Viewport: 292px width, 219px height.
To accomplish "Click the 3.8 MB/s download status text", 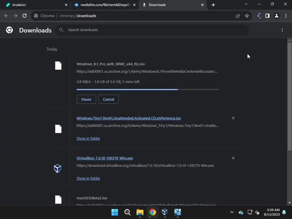I will 108,82.
